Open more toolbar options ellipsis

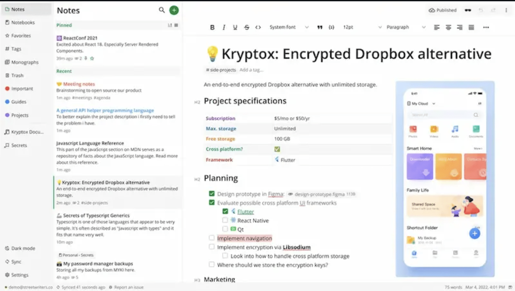[x=486, y=27]
